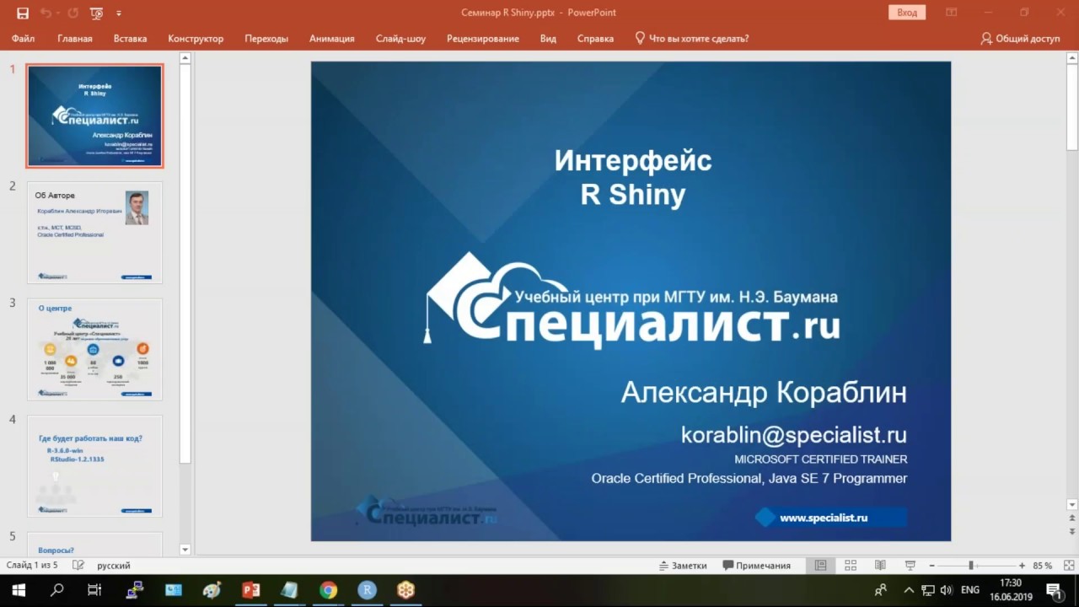Save the presentation with the floppy icon

pos(23,13)
